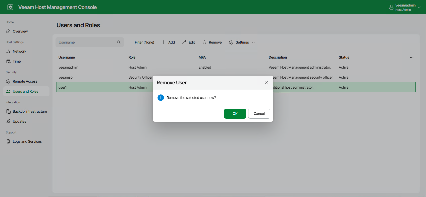Select the user1 row
Viewport: 426px width, 197px height.
[236, 87]
